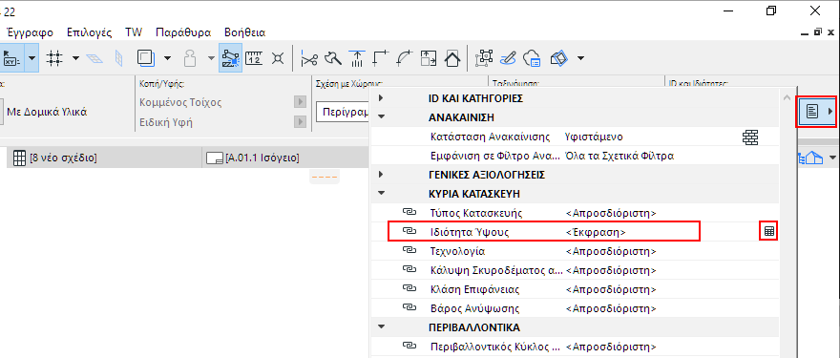Click the ruler measure icon

(x=255, y=58)
